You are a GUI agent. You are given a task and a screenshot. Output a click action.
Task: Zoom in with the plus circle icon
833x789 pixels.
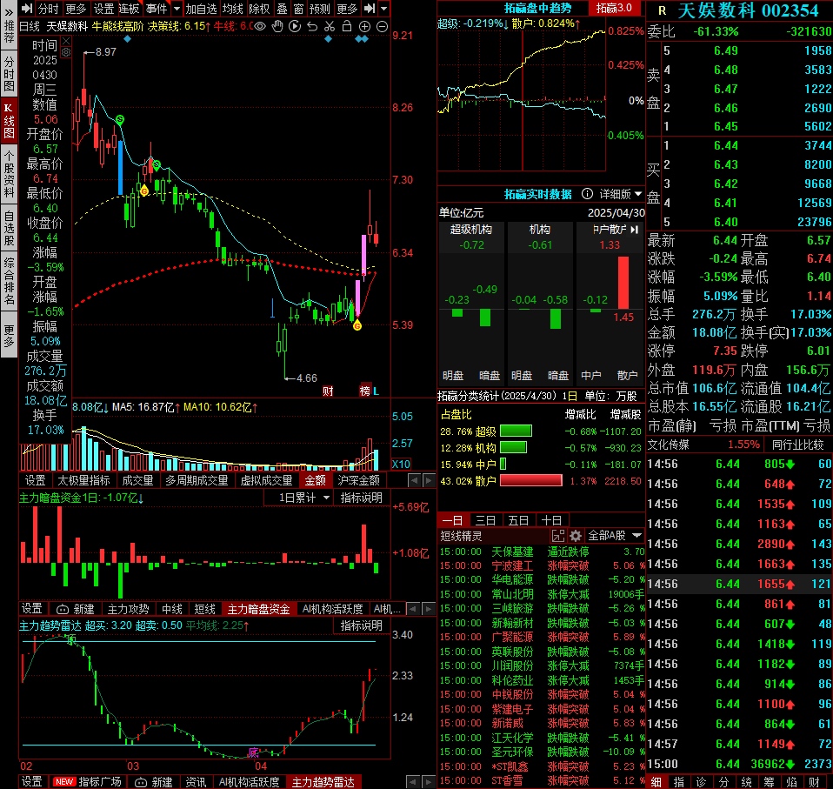pos(364,26)
